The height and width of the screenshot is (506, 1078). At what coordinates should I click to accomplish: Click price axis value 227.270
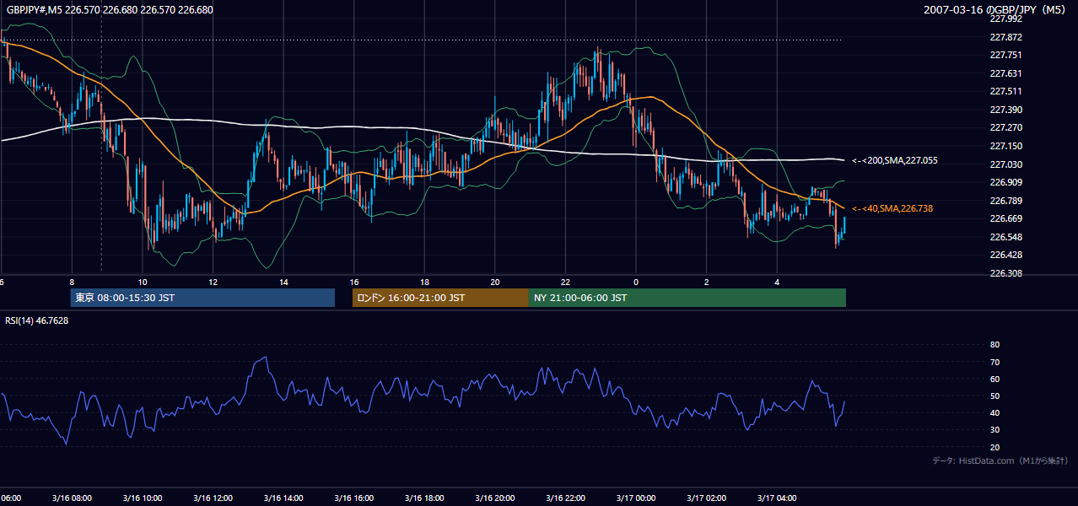[1005, 127]
